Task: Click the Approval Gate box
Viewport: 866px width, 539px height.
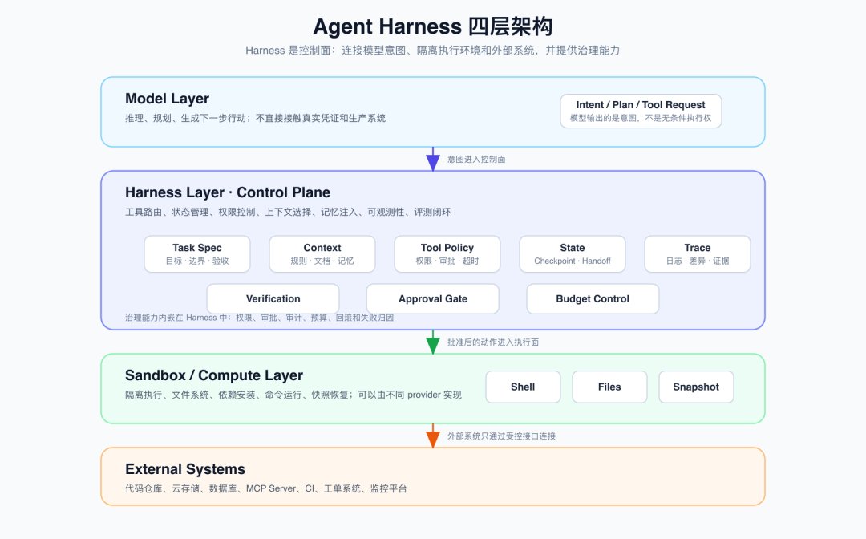Action: pos(433,298)
